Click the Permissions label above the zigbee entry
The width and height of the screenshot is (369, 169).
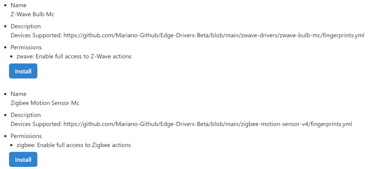pyautogui.click(x=26, y=136)
